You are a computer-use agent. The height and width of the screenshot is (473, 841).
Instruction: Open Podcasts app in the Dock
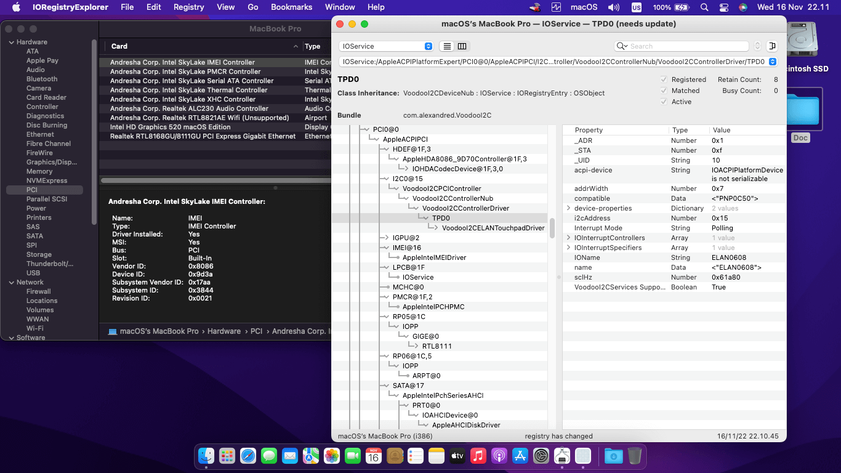pyautogui.click(x=499, y=456)
